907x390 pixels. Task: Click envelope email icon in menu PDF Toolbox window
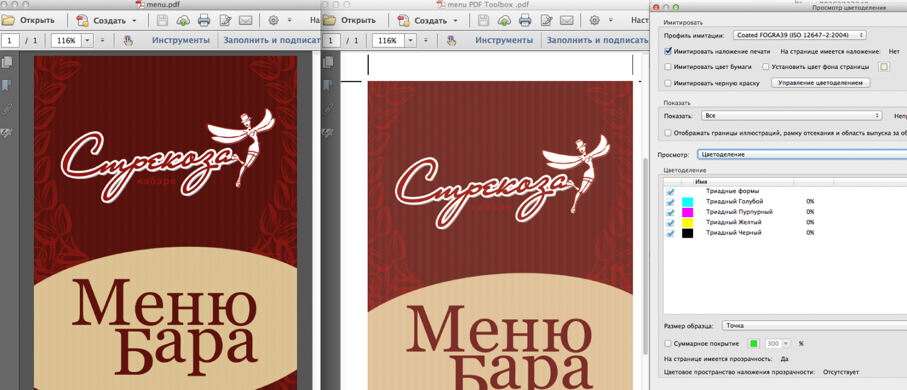[x=566, y=20]
